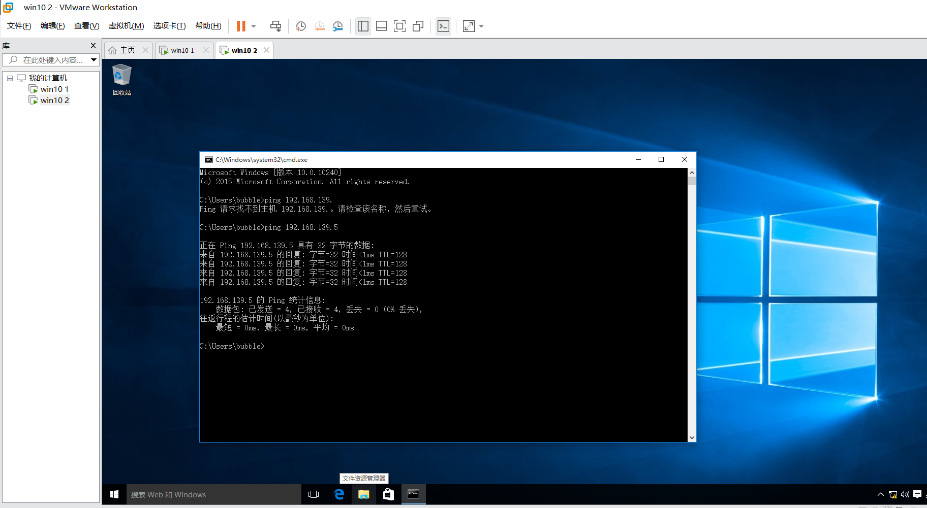Click the Recycle Bin (回收站) desktop icon
Image resolution: width=927 pixels, height=508 pixels.
tap(122, 80)
